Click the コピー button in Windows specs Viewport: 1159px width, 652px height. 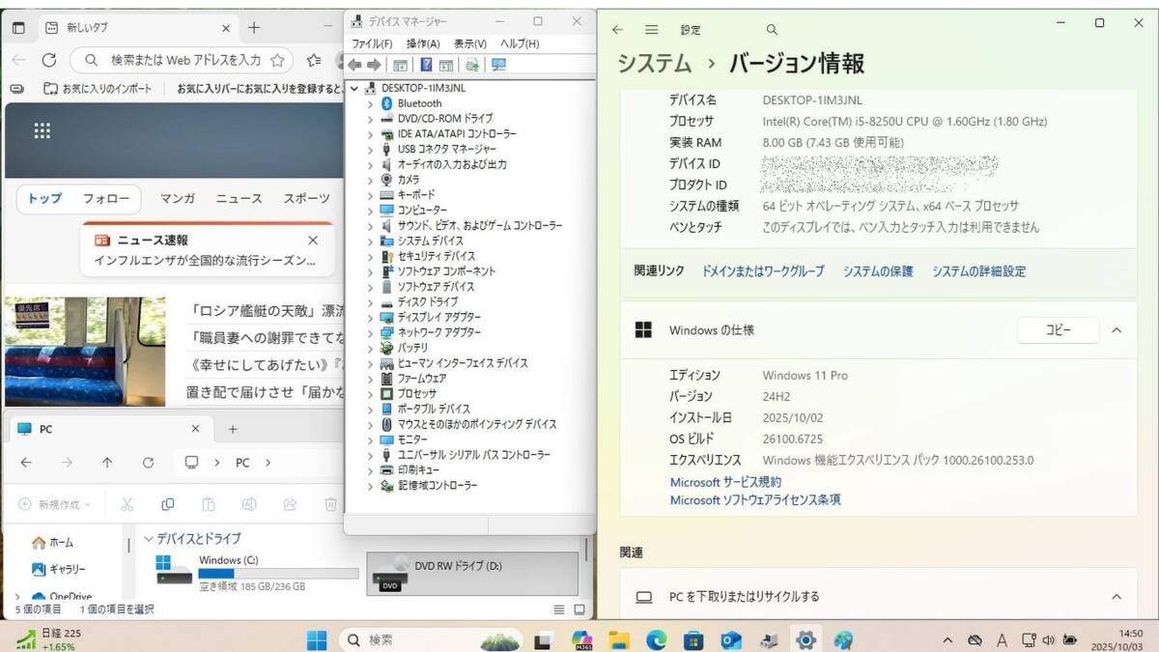(x=1058, y=330)
